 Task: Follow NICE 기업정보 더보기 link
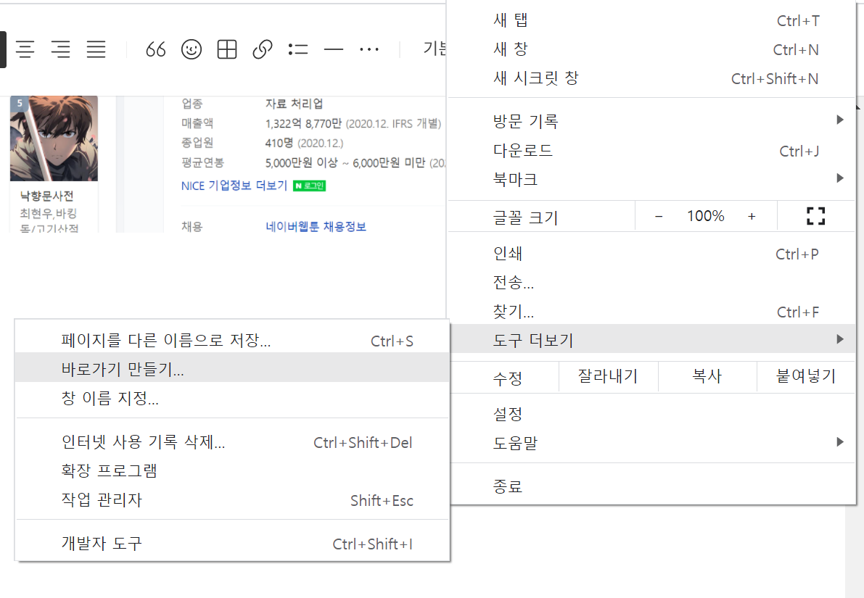click(x=234, y=186)
